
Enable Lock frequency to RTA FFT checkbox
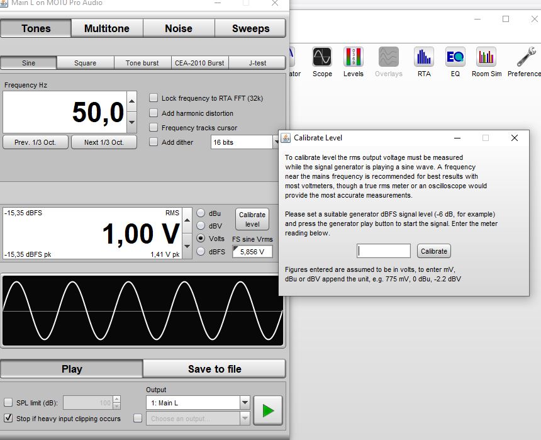[x=153, y=98]
